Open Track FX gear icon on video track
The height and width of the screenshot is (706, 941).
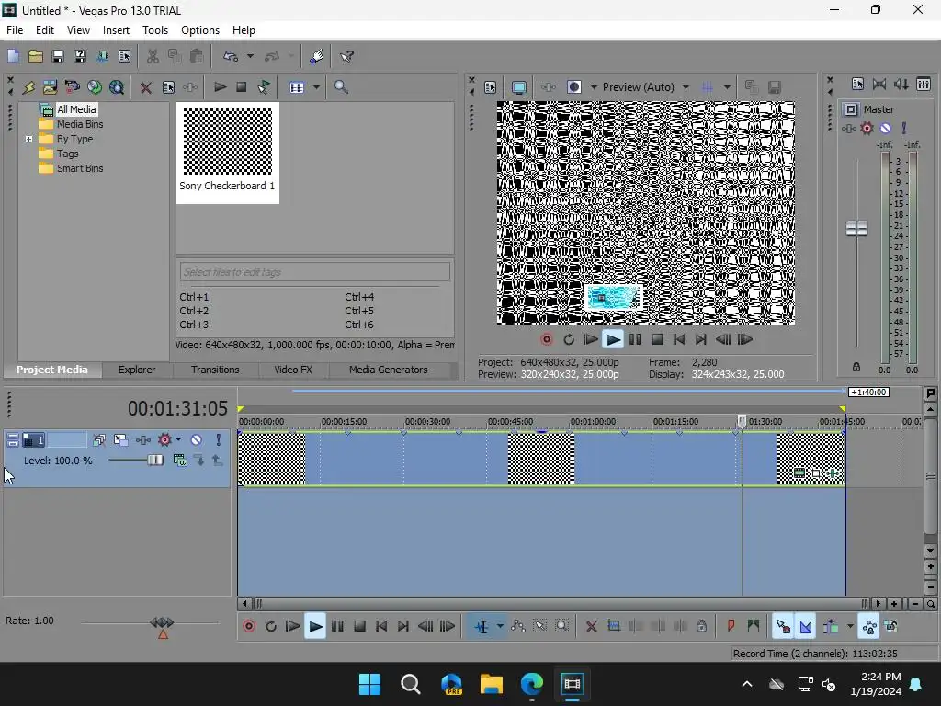(164, 440)
